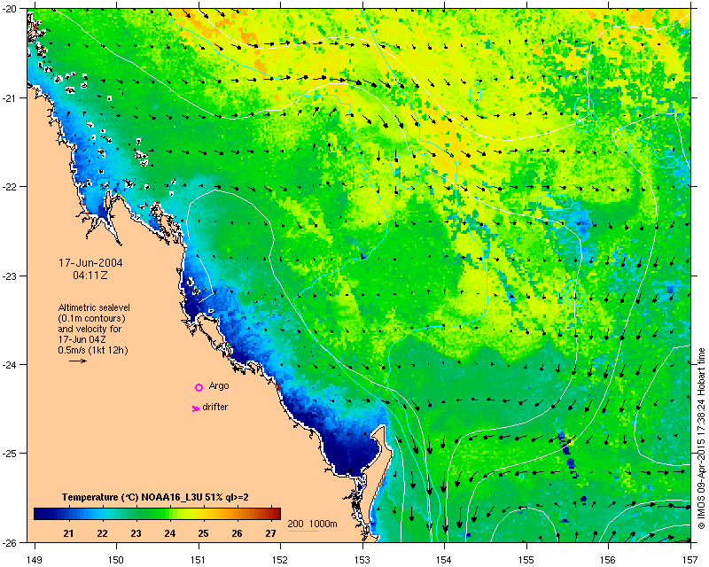Click the magenta drifter marker in legend
Screen dimensions: 709x567
click(195, 408)
